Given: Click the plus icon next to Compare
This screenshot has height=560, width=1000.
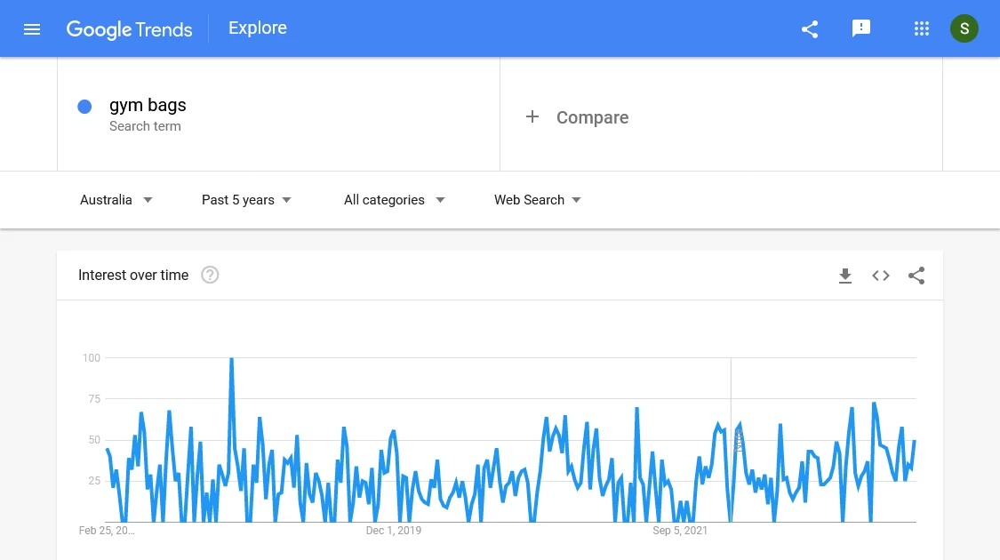Looking at the screenshot, I should pos(532,116).
